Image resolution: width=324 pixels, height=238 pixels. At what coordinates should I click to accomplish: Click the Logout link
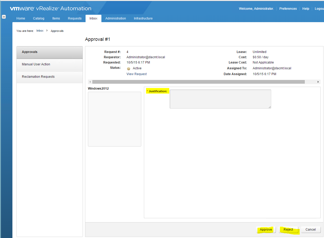[x=319, y=9]
